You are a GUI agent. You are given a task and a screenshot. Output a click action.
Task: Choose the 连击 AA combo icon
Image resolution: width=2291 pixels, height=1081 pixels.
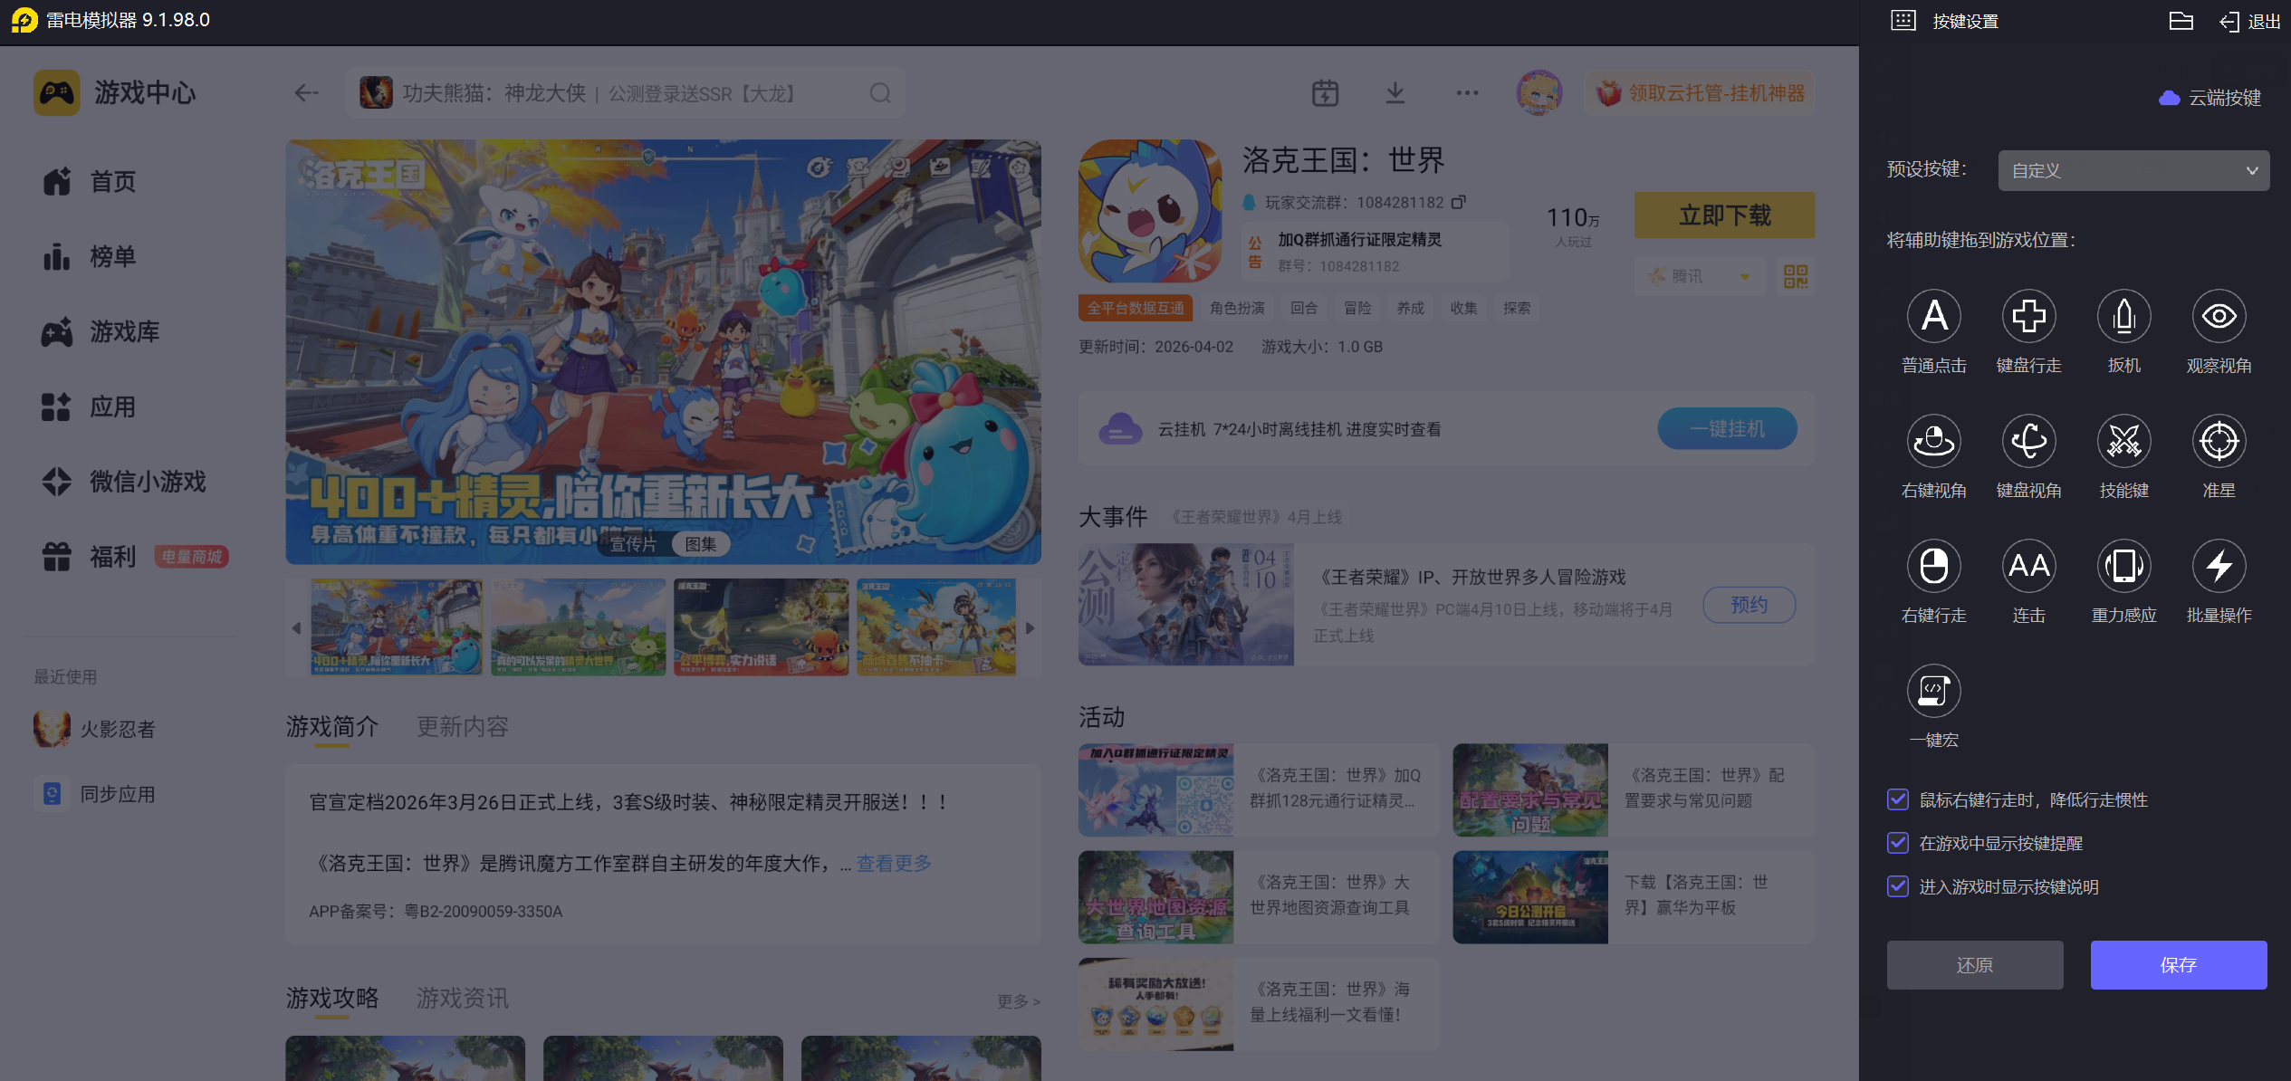click(2028, 566)
